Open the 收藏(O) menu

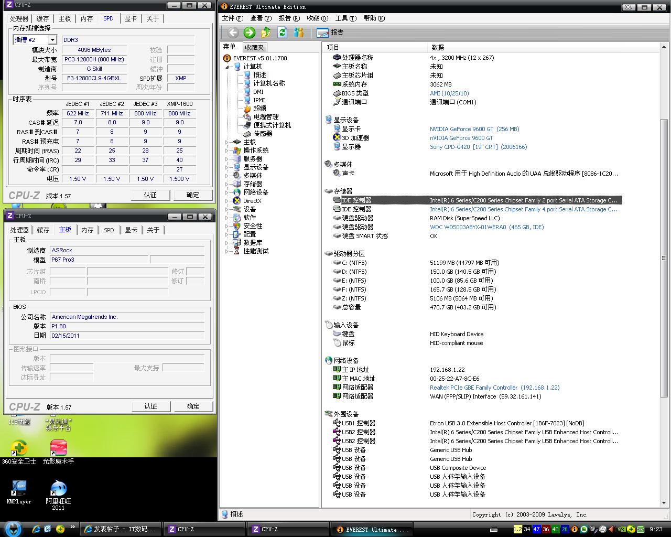pyautogui.click(x=317, y=18)
